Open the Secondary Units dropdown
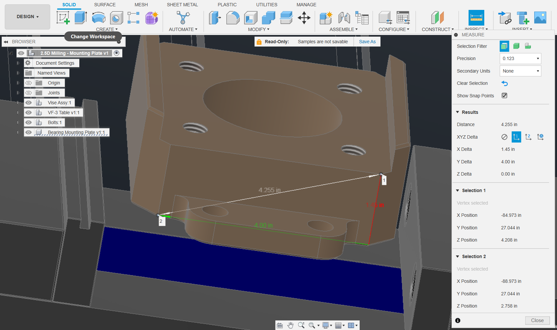 pos(520,71)
